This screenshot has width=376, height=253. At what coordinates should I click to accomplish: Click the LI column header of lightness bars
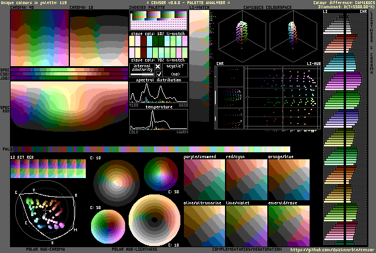click(325, 12)
